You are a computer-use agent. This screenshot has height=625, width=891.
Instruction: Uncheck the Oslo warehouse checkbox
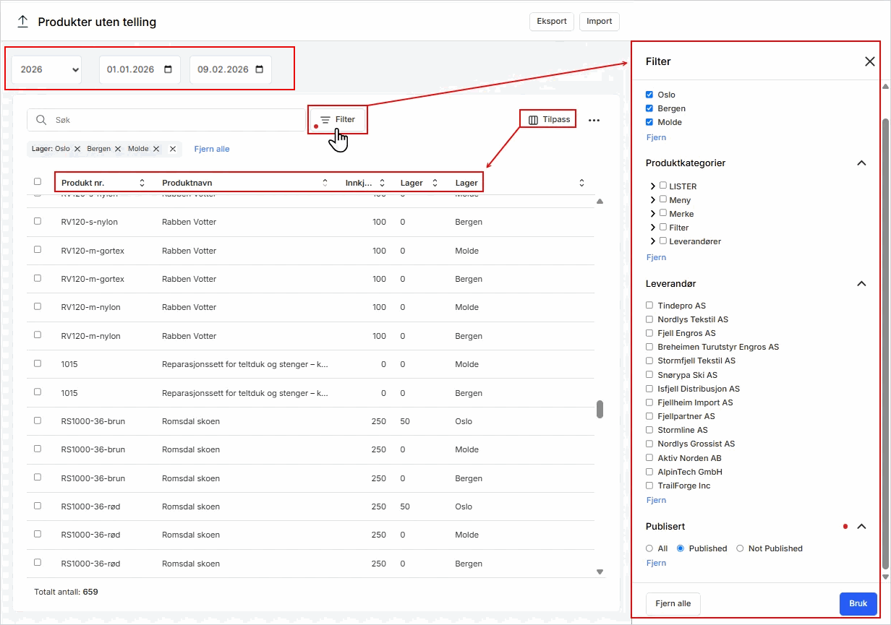click(x=649, y=95)
